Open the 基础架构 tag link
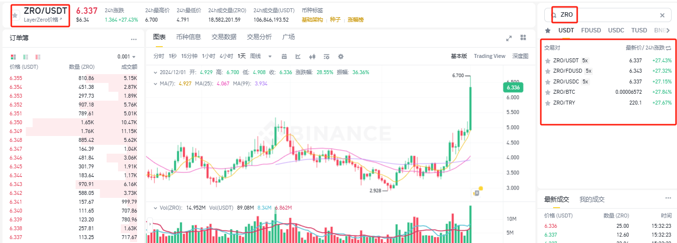Viewport: 677px width, 243px height. point(312,20)
